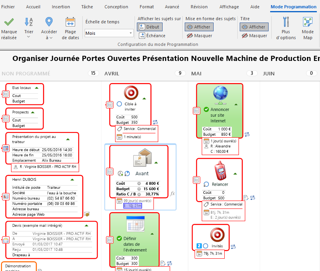320x271 pixels.
Task: Click Afficher under Titre
Action: point(254,27)
